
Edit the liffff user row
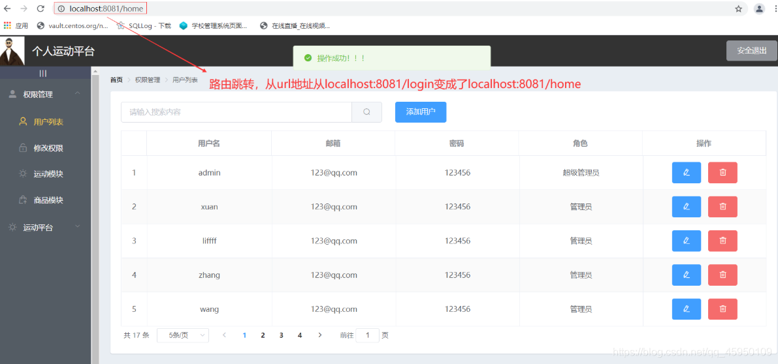point(686,241)
